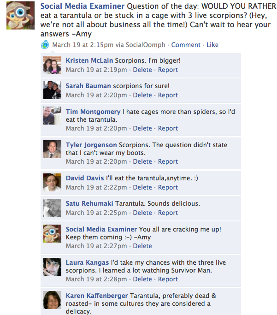Open Laura Kangas's profile picture
The image size is (277, 315).
(x=53, y=267)
